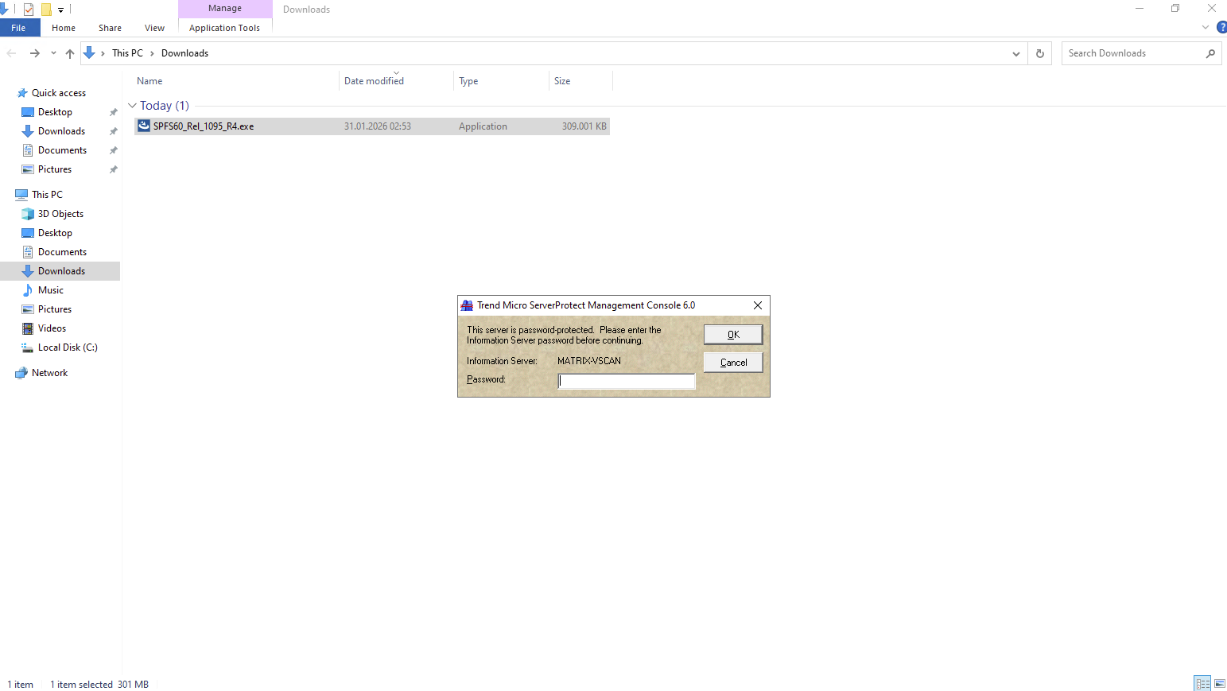Viewport: 1227px width, 691px height.
Task: Click the Password input field
Action: [627, 381]
